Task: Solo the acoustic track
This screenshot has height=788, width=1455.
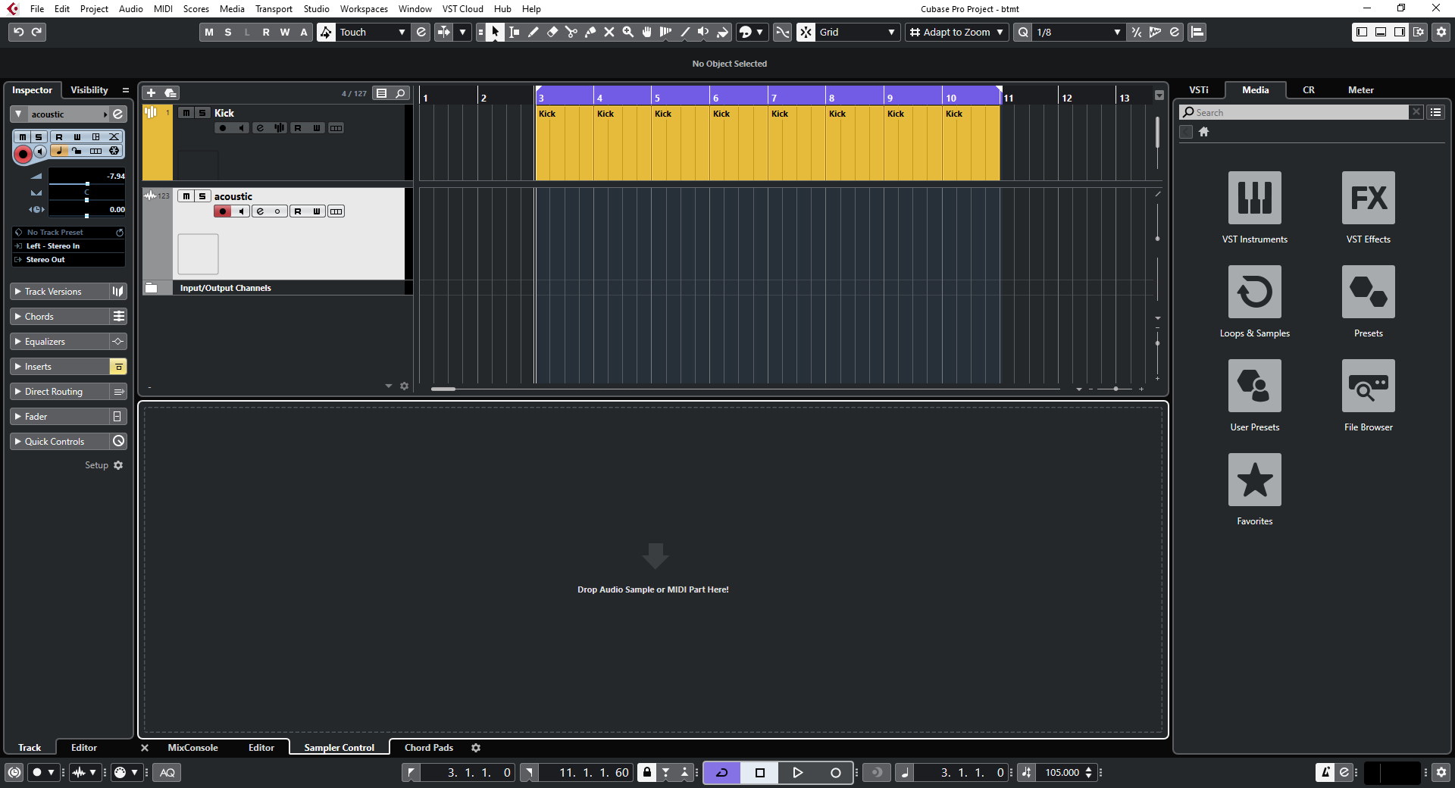Action: click(202, 196)
